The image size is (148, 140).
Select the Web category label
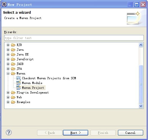tap(19, 97)
